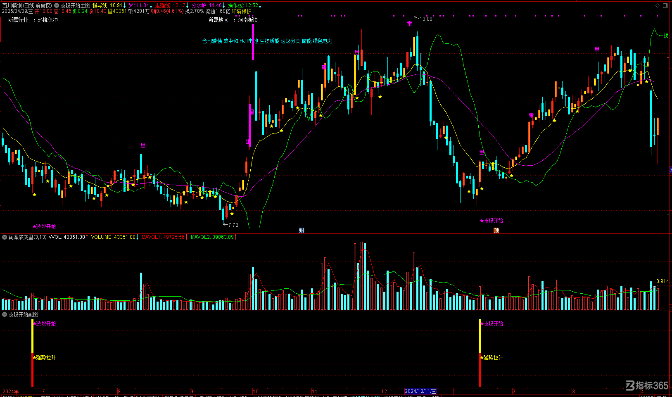Image resolution: width=672 pixels, height=397 pixels.
Task: Click the 财 financial marker on the timeline
Action: [x=302, y=231]
